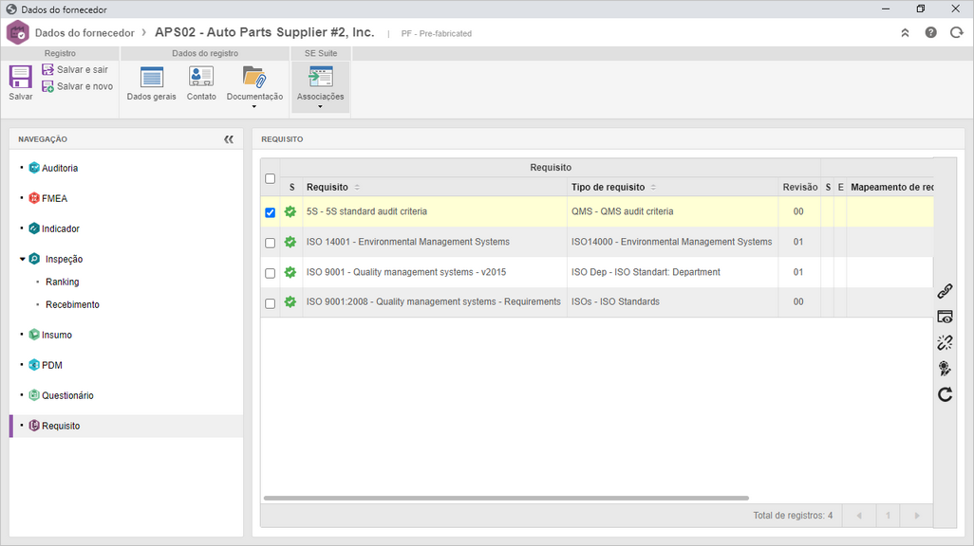Collapse the Navegação panel
Image resolution: width=974 pixels, height=546 pixels.
pos(229,139)
